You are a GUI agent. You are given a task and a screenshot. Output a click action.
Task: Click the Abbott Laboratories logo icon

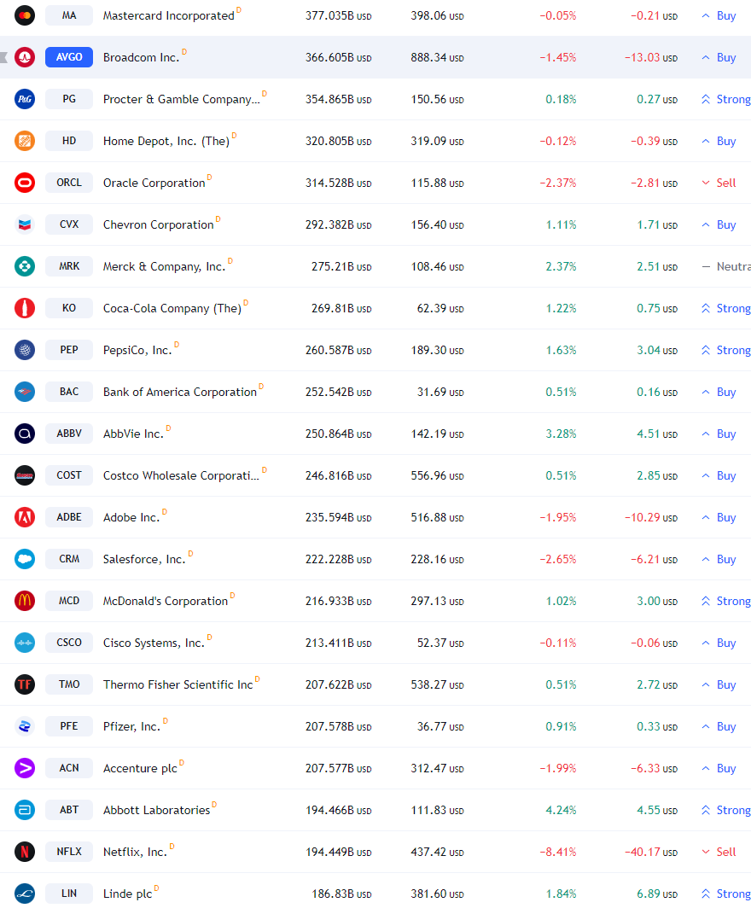point(25,810)
